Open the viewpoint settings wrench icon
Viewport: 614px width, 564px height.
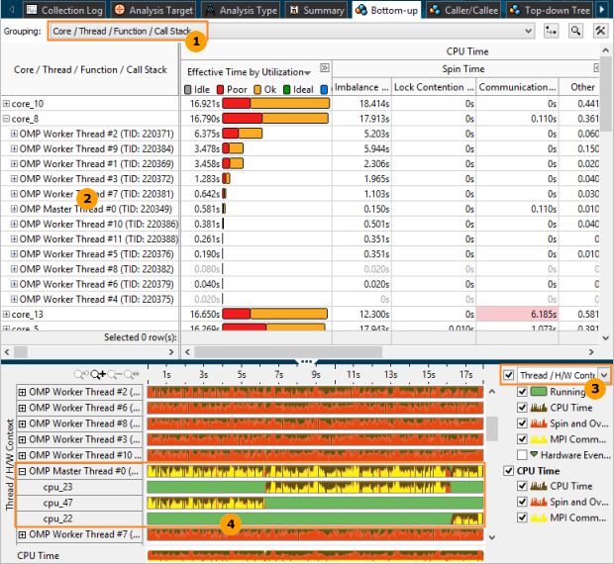click(599, 31)
